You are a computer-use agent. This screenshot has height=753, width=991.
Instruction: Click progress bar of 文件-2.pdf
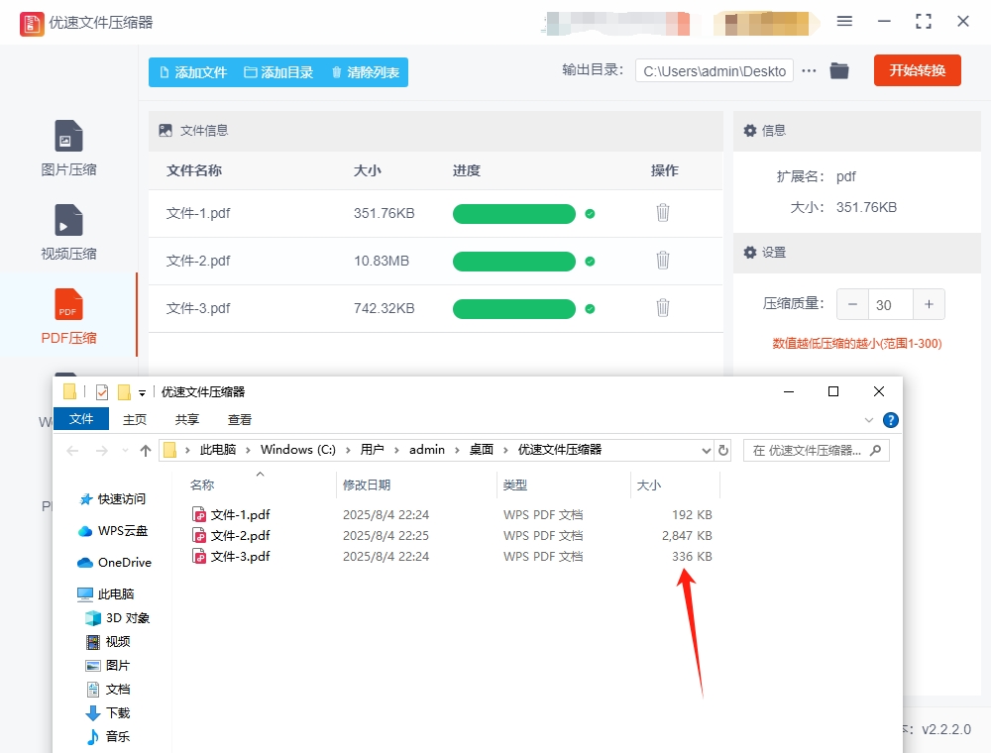(x=513, y=261)
